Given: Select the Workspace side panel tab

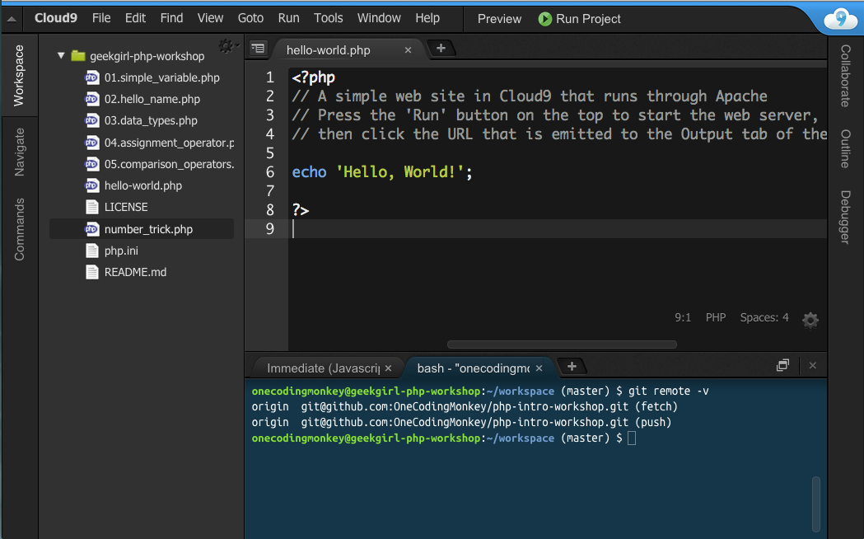Looking at the screenshot, I should click(x=19, y=76).
